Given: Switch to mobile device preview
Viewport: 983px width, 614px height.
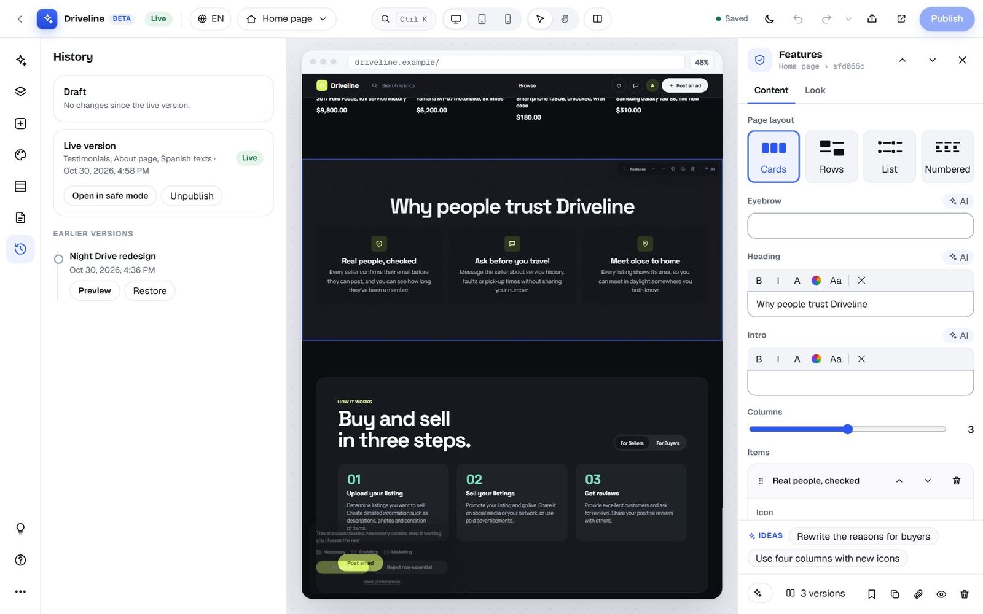Looking at the screenshot, I should [507, 19].
